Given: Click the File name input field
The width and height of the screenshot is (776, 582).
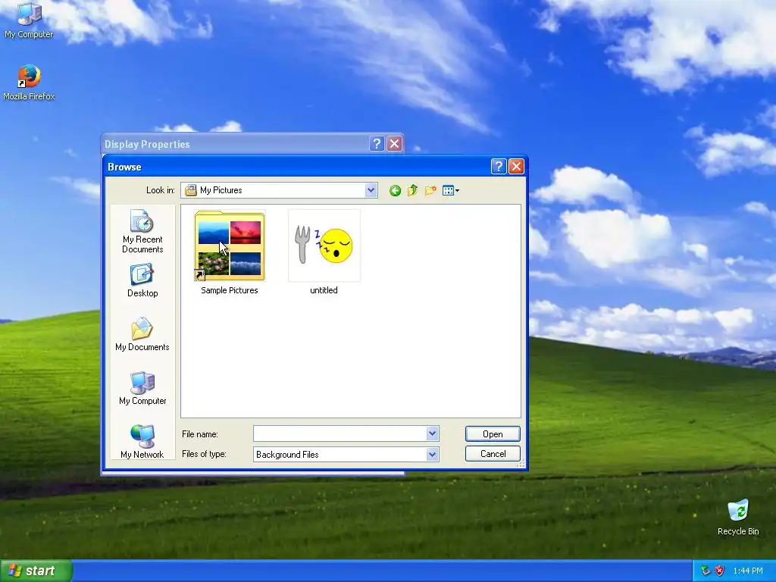Looking at the screenshot, I should click(339, 433).
